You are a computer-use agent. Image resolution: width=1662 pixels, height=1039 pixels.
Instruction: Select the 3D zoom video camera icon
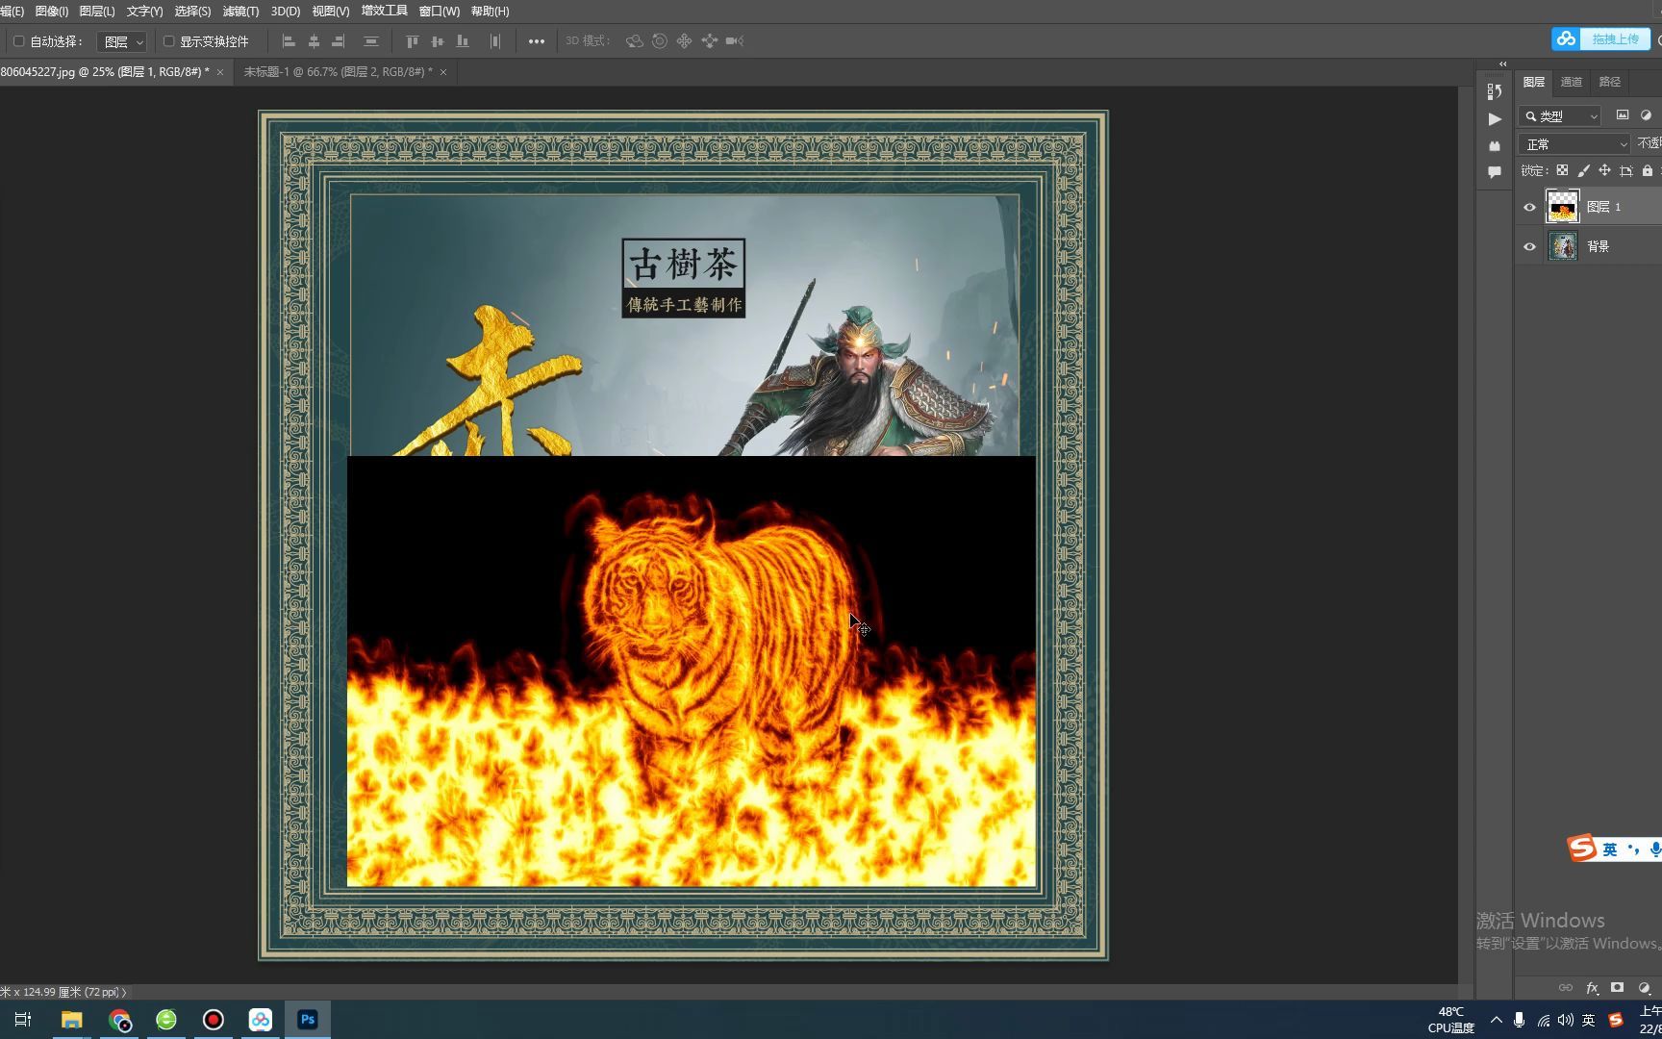[735, 41]
